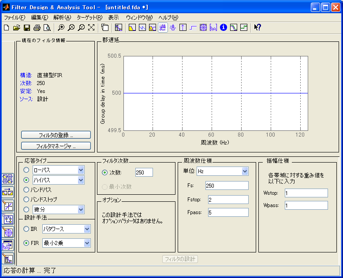Screen dimensions: 343x278
Task: Show filter coefficients icon
Action: point(213,28)
